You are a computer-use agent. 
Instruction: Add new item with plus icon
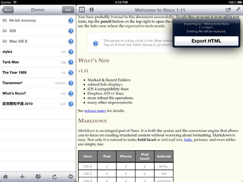22,177
